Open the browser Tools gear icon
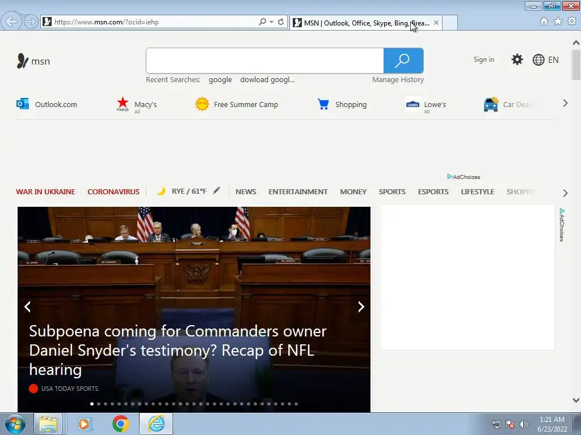Screen dimensions: 581x435 [x=572, y=22]
